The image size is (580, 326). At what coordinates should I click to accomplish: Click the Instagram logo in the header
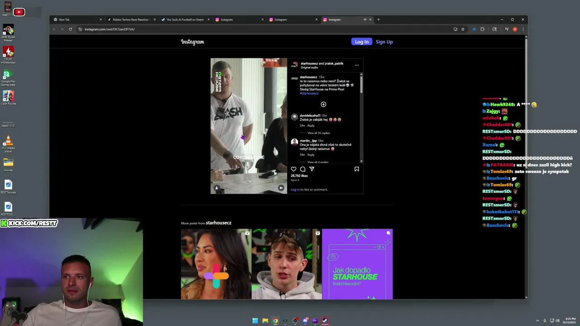193,42
